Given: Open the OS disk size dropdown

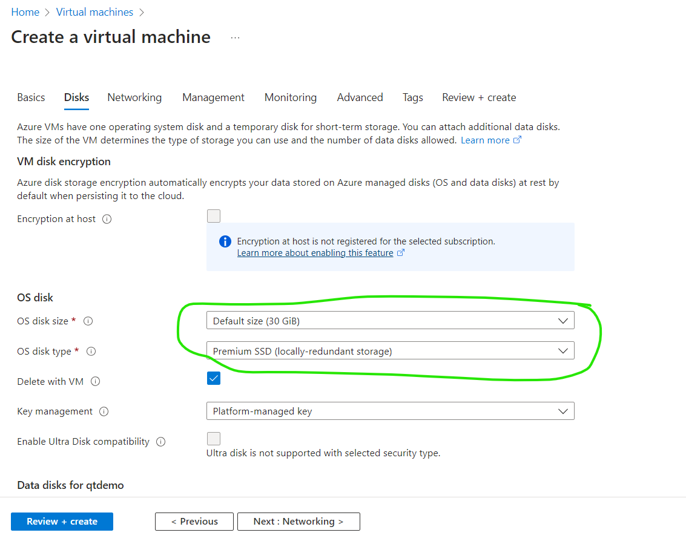Looking at the screenshot, I should [390, 321].
